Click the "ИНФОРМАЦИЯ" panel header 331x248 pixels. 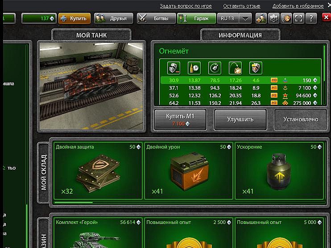coord(240,35)
